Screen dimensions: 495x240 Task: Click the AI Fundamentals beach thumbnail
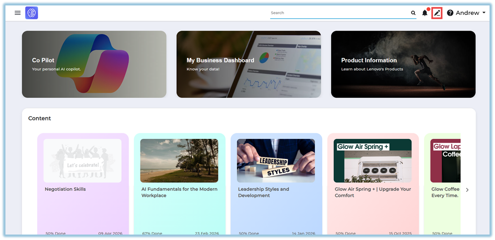point(179,161)
